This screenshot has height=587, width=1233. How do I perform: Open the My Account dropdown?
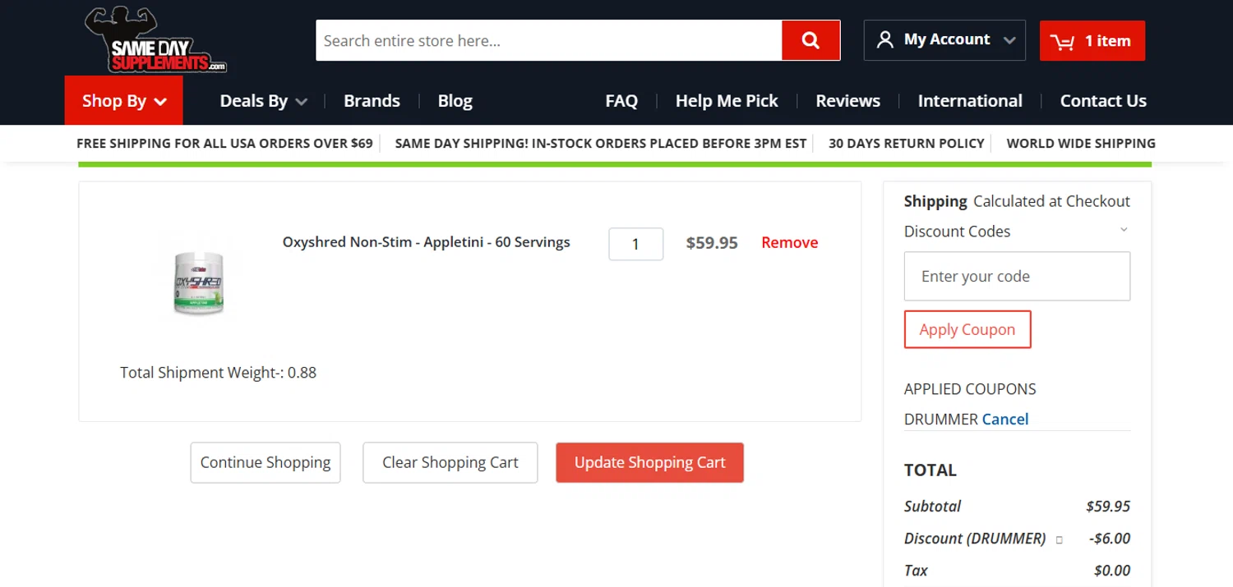coord(944,40)
